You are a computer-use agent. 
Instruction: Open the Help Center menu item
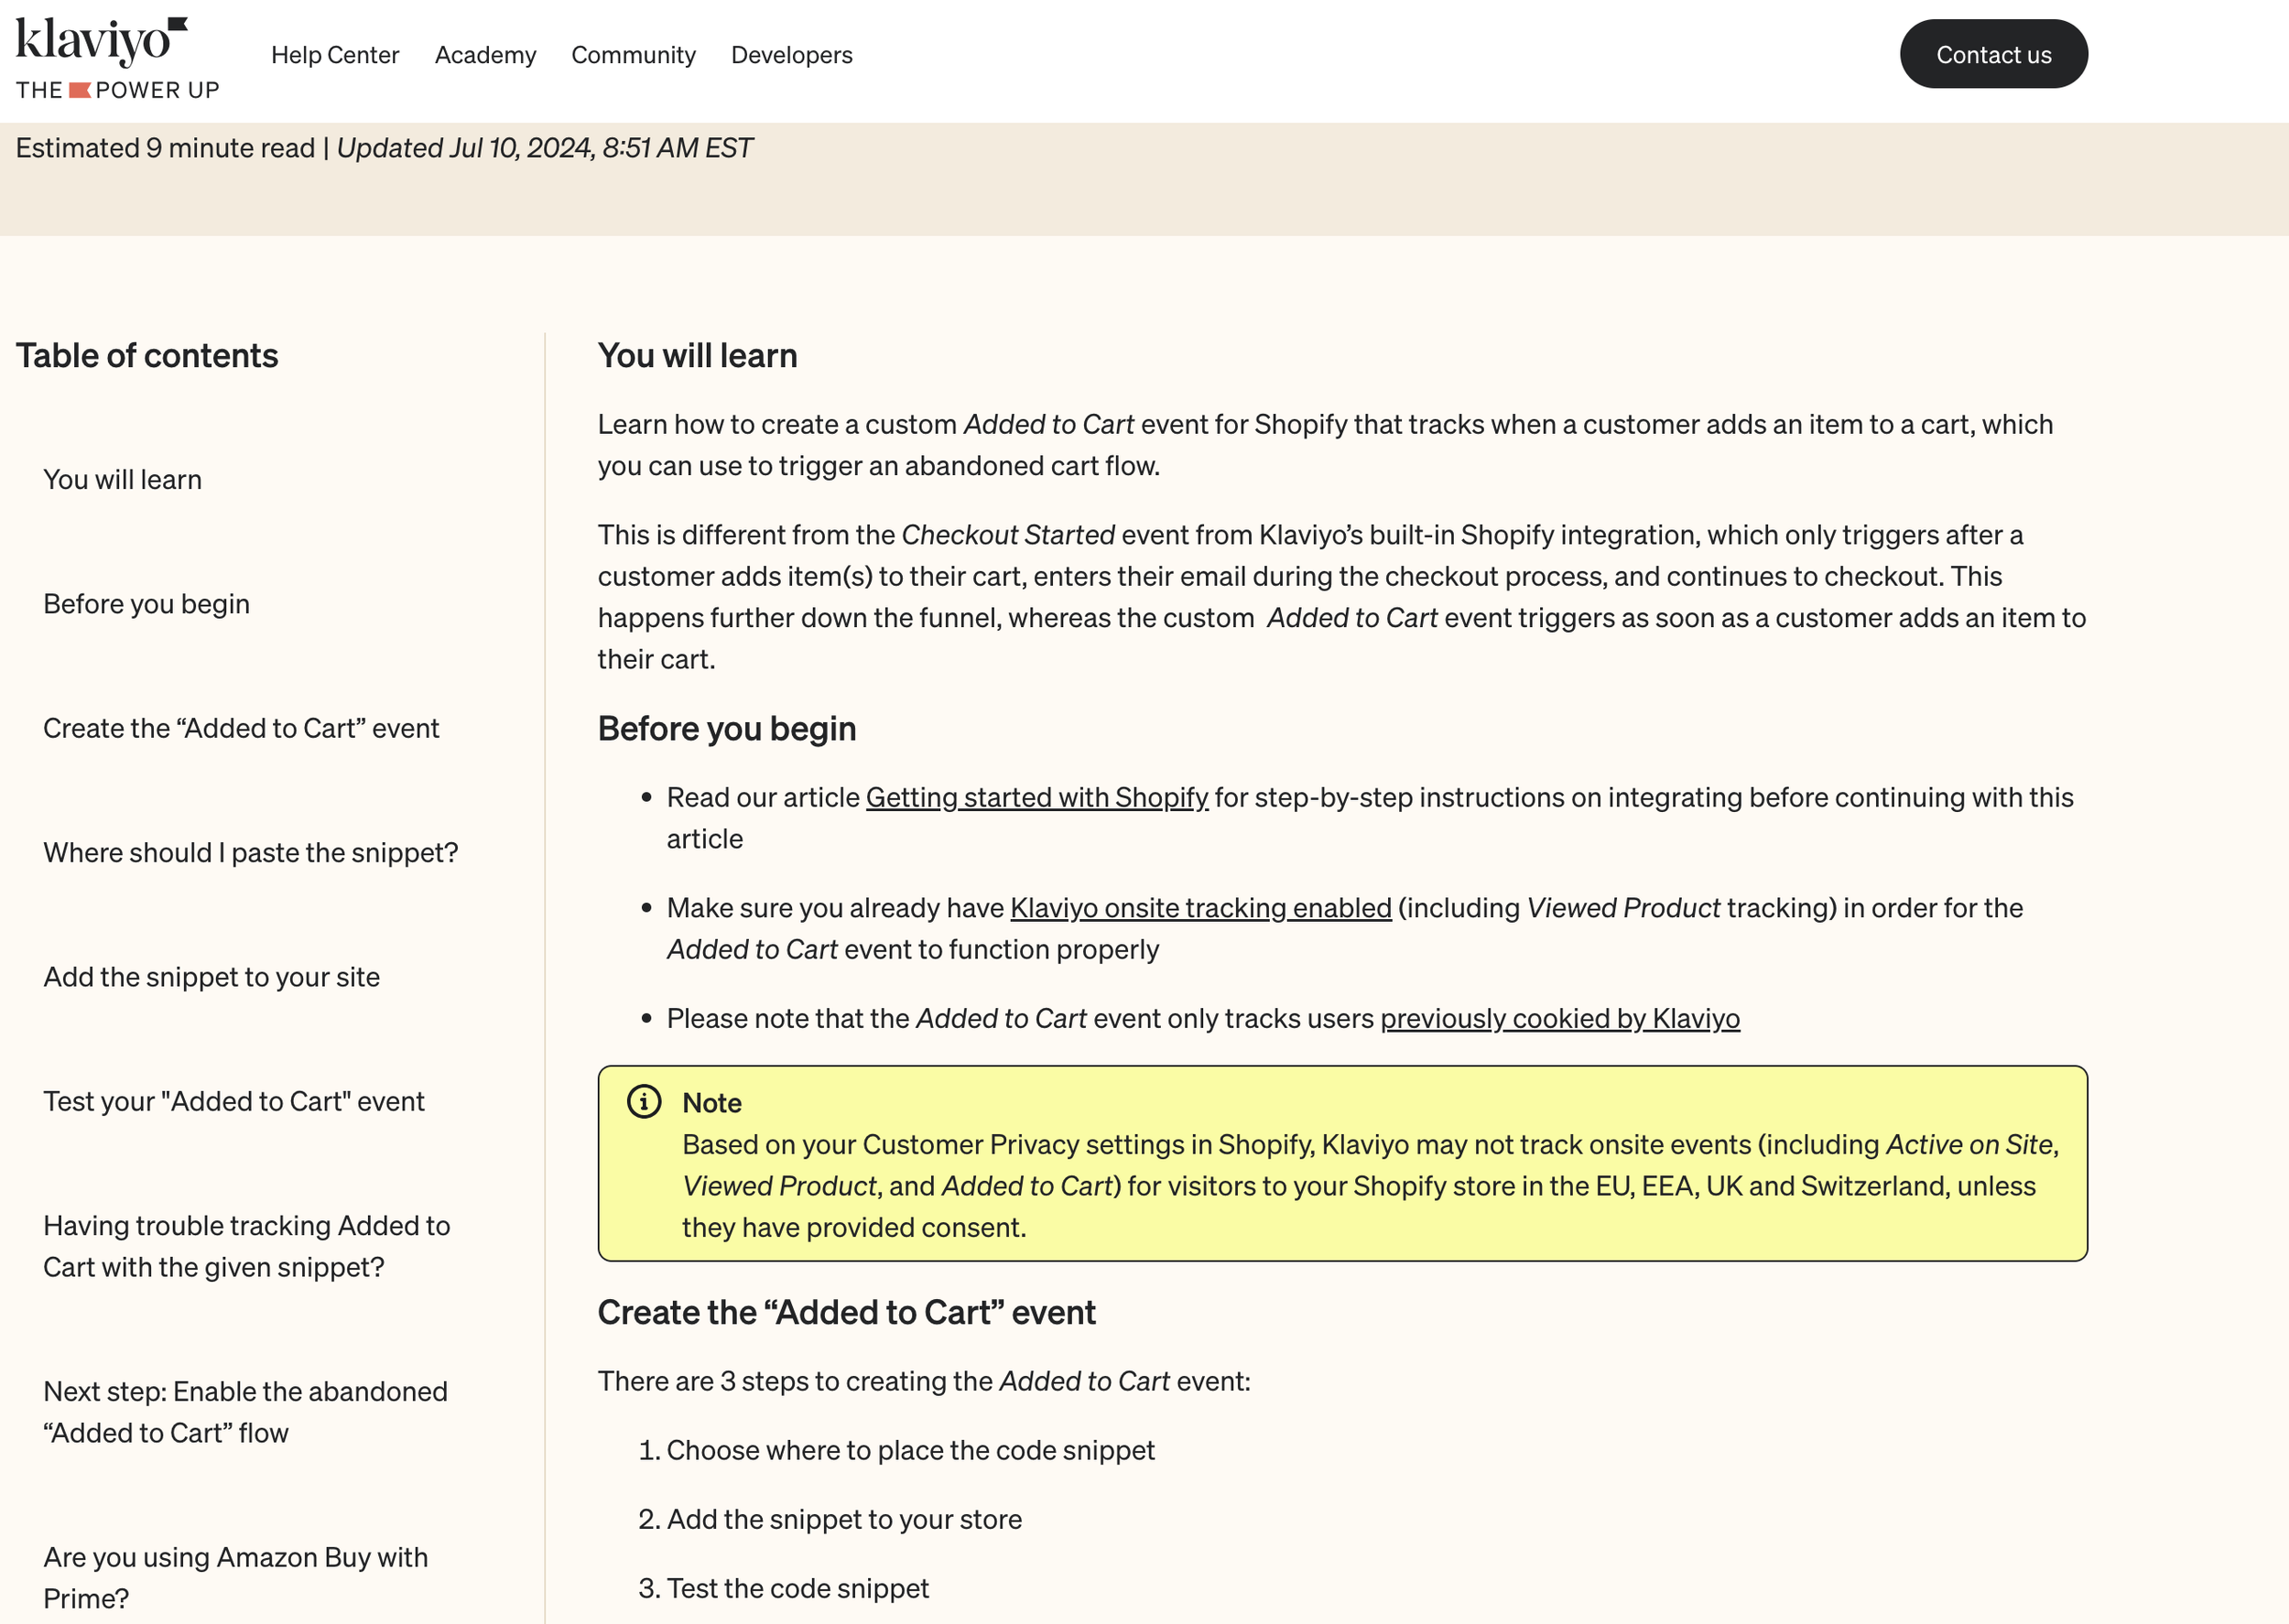pos(335,55)
